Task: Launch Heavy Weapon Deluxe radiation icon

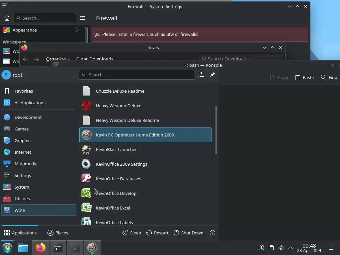Action: coord(87,106)
